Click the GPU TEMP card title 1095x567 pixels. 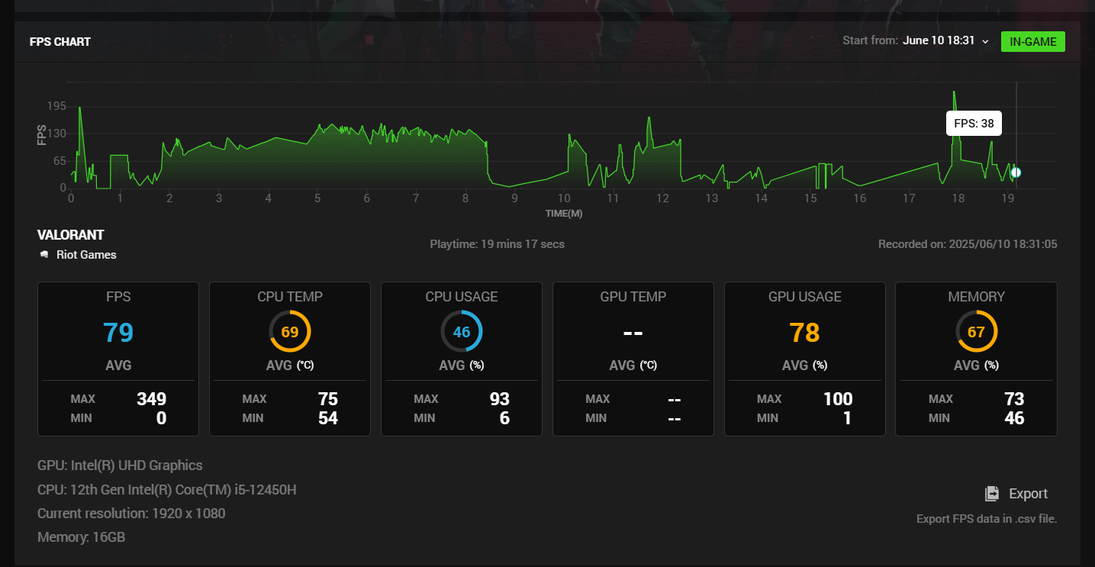pyautogui.click(x=633, y=297)
